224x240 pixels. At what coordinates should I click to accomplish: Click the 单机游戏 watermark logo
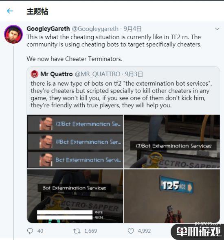tap(198, 231)
